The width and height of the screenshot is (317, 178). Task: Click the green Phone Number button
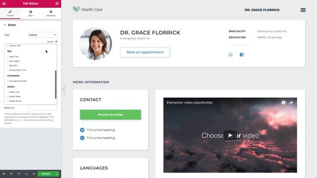pyautogui.click(x=110, y=115)
